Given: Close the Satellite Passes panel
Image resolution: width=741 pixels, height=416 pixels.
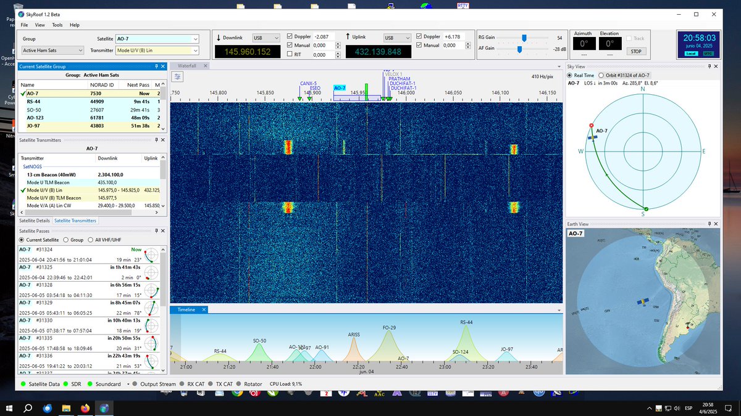Looking at the screenshot, I should (x=163, y=230).
